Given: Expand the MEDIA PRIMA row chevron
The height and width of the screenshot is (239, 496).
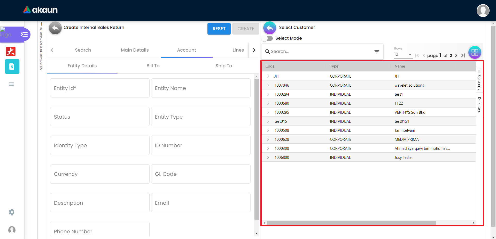Looking at the screenshot, I should 268,139.
